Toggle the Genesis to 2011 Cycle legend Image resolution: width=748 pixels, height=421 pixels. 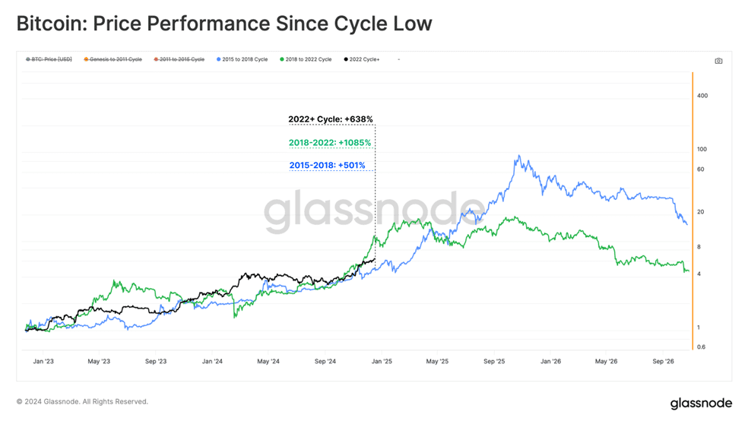pyautogui.click(x=113, y=59)
